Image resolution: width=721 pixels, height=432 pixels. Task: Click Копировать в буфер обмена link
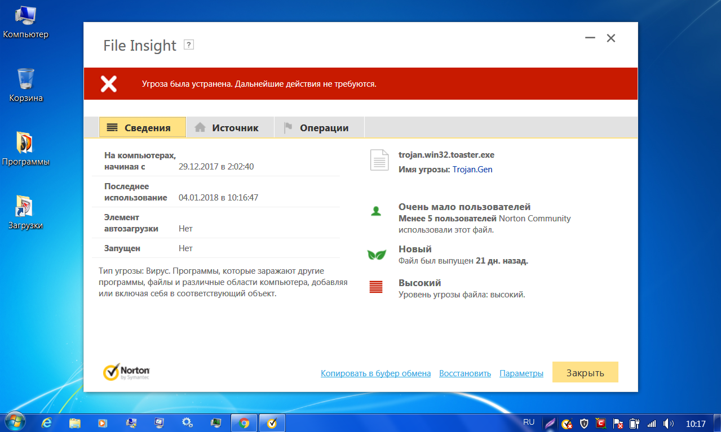click(x=375, y=373)
